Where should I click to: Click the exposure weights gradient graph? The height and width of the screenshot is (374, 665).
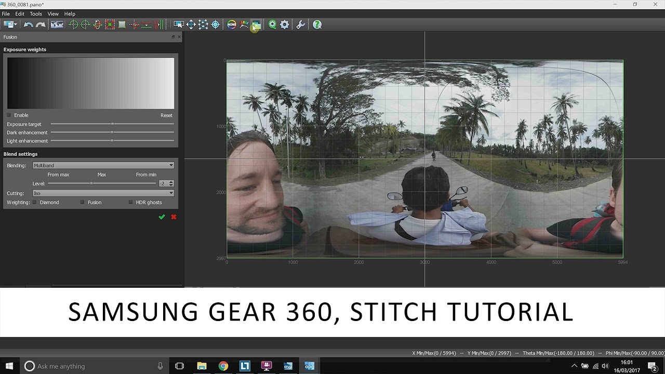90,83
